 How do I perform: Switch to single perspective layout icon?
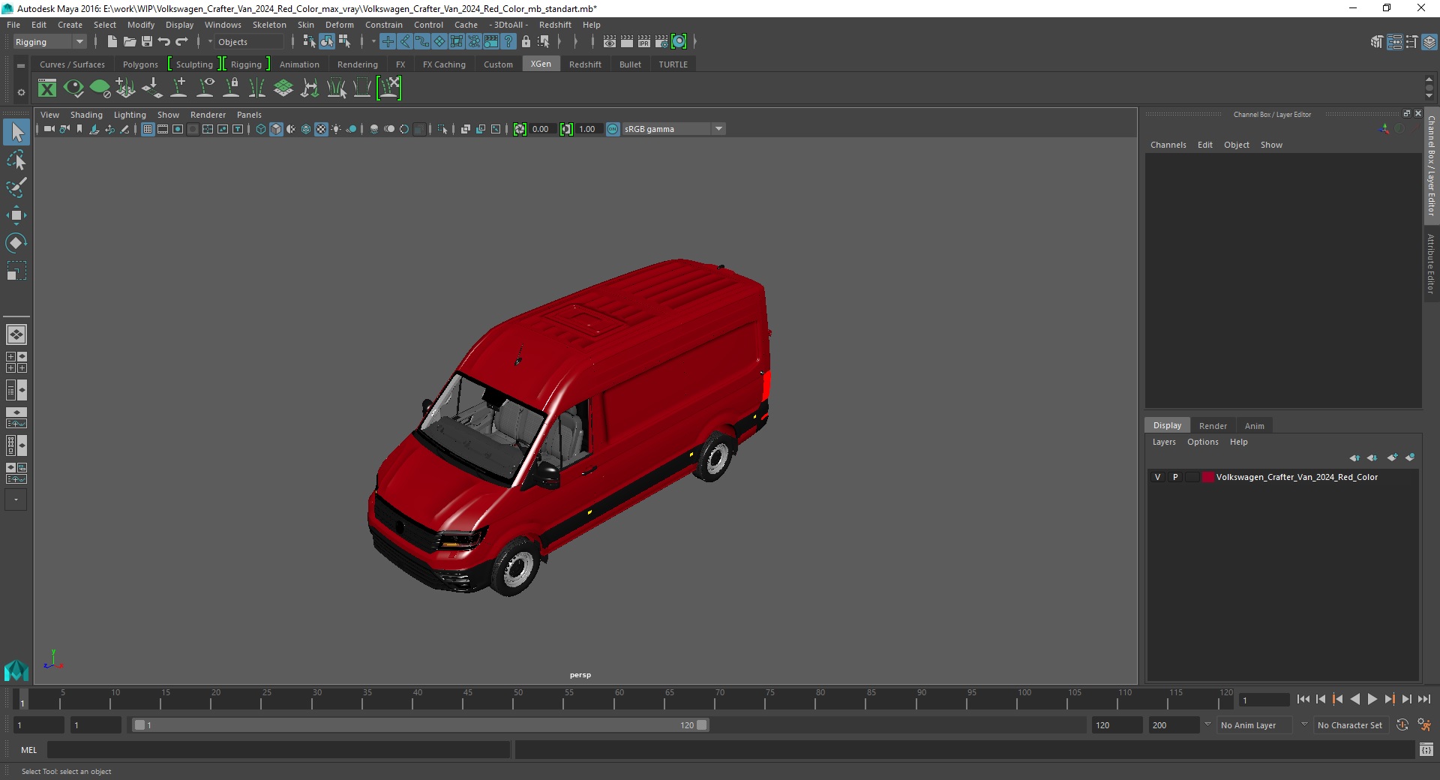pyautogui.click(x=16, y=334)
